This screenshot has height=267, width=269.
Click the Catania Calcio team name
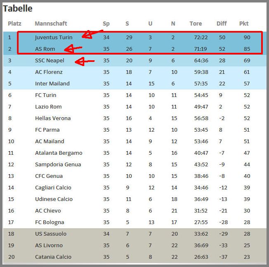click(53, 257)
